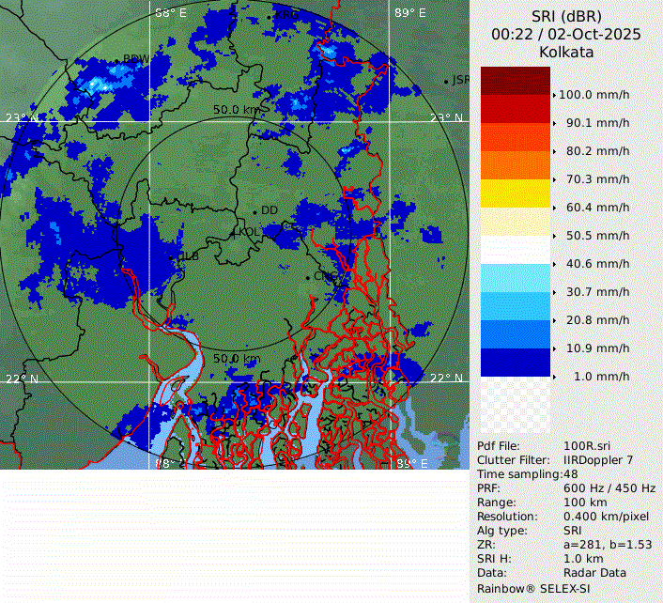This screenshot has width=663, height=603.
Task: Click the SRI (dBR) title text
Action: coord(566,16)
